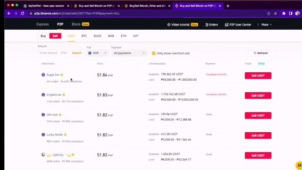Screen dimensions: 302x170
Task: Open the side panel icon
Action: click(x=291, y=13)
